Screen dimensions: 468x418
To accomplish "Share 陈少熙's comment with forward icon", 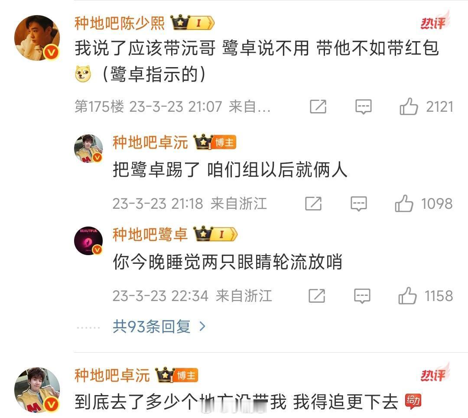I will click(318, 107).
